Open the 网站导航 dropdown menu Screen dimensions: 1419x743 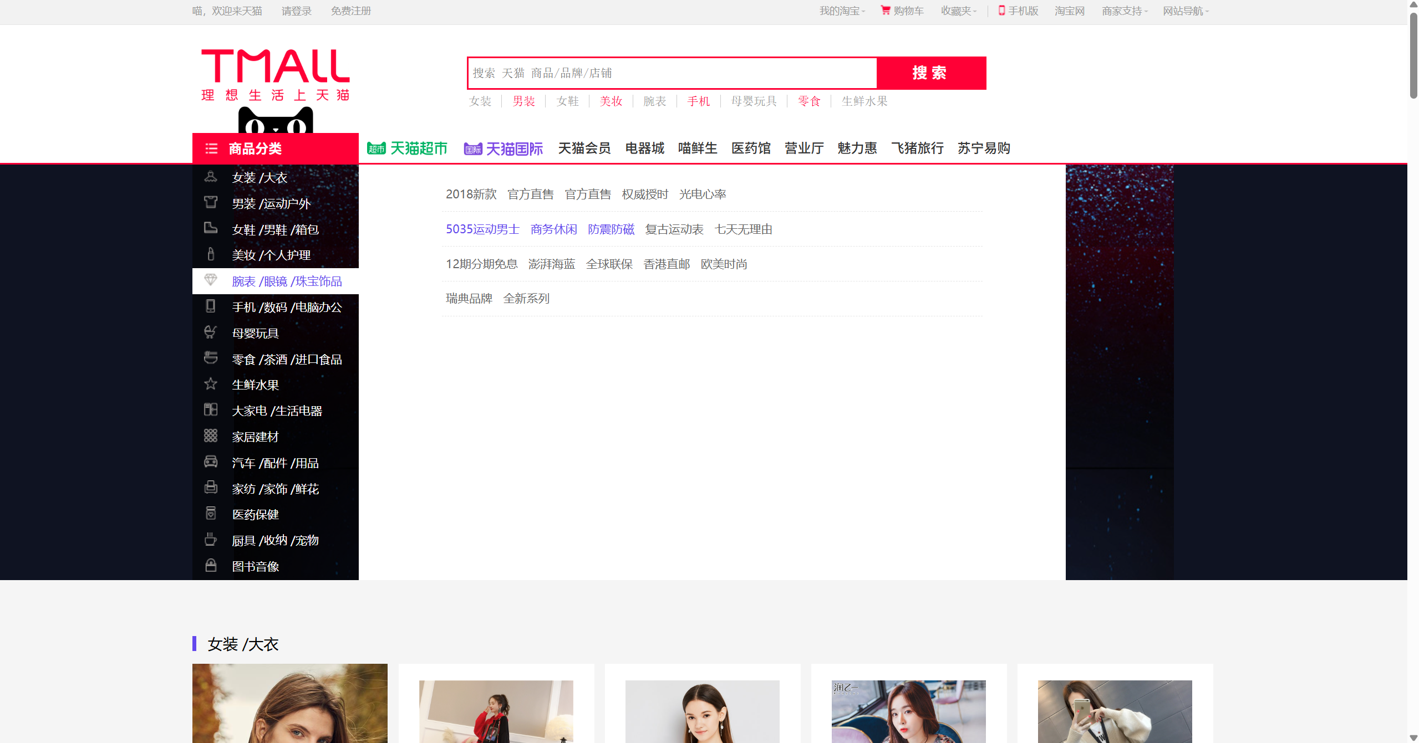click(1186, 11)
